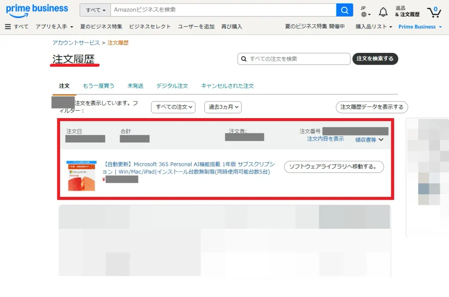
Task: Focus the Amazonビジネスを検索 search field
Action: coord(223,10)
